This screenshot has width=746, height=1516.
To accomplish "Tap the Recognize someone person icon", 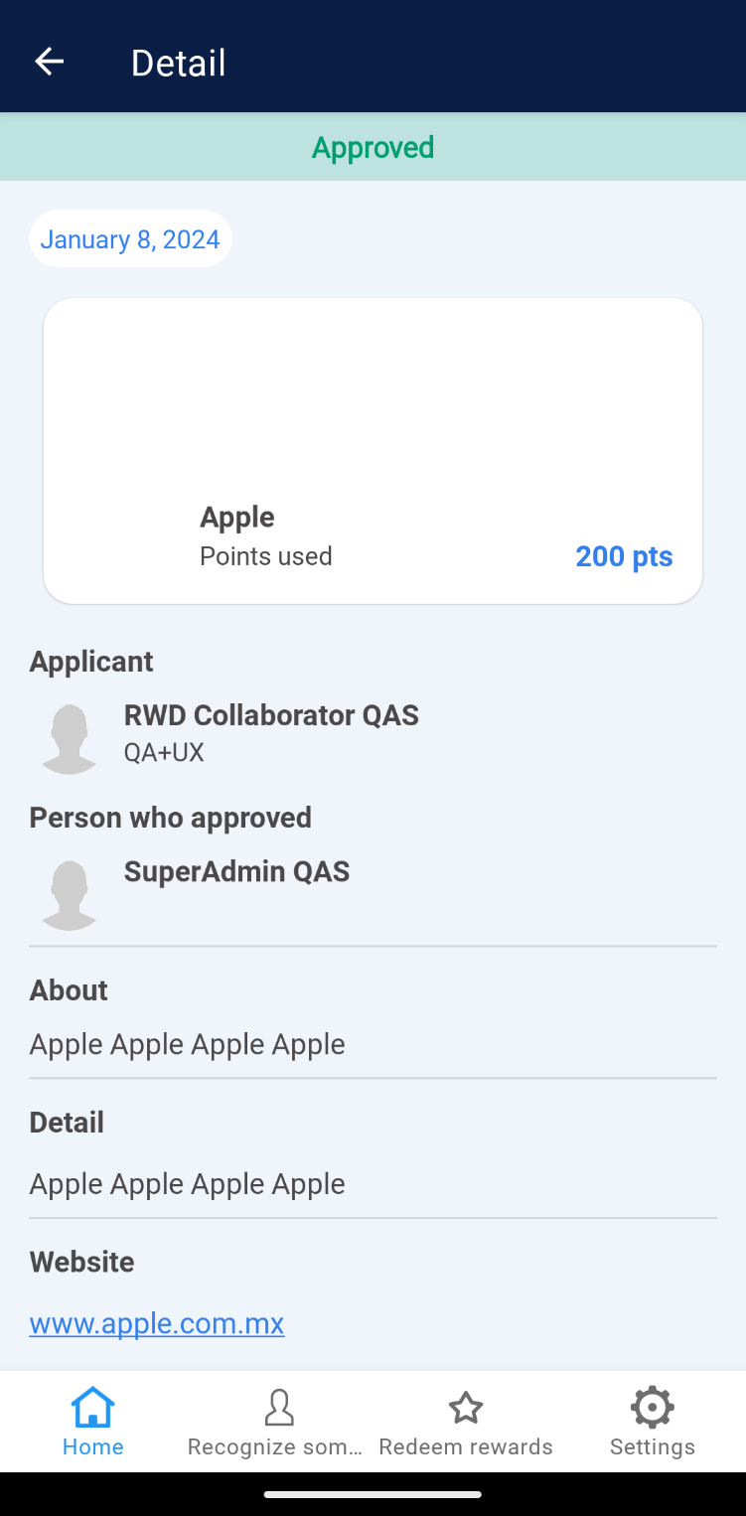I will tap(279, 1407).
